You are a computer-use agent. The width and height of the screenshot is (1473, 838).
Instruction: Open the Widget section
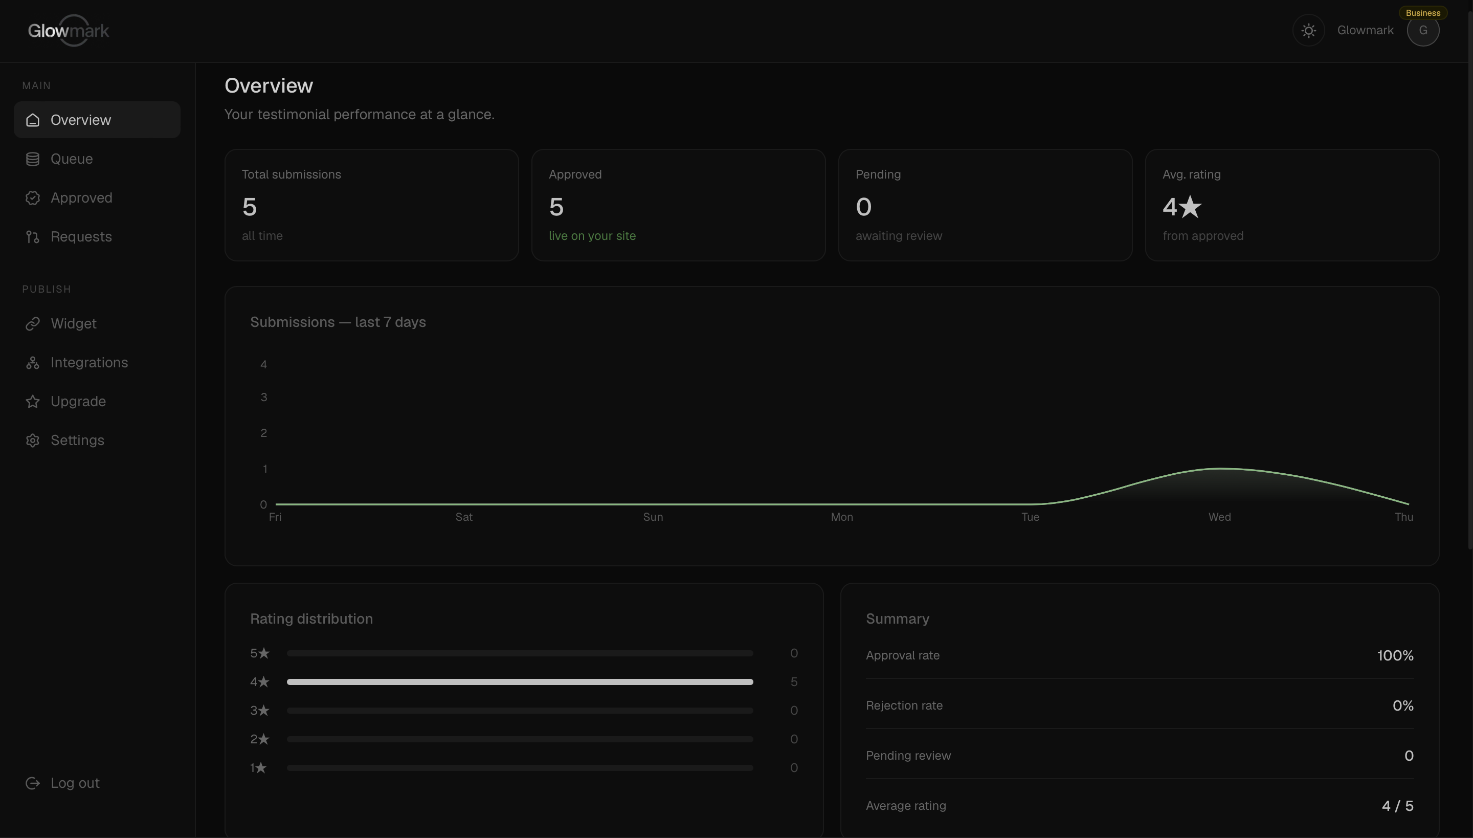[x=97, y=323]
